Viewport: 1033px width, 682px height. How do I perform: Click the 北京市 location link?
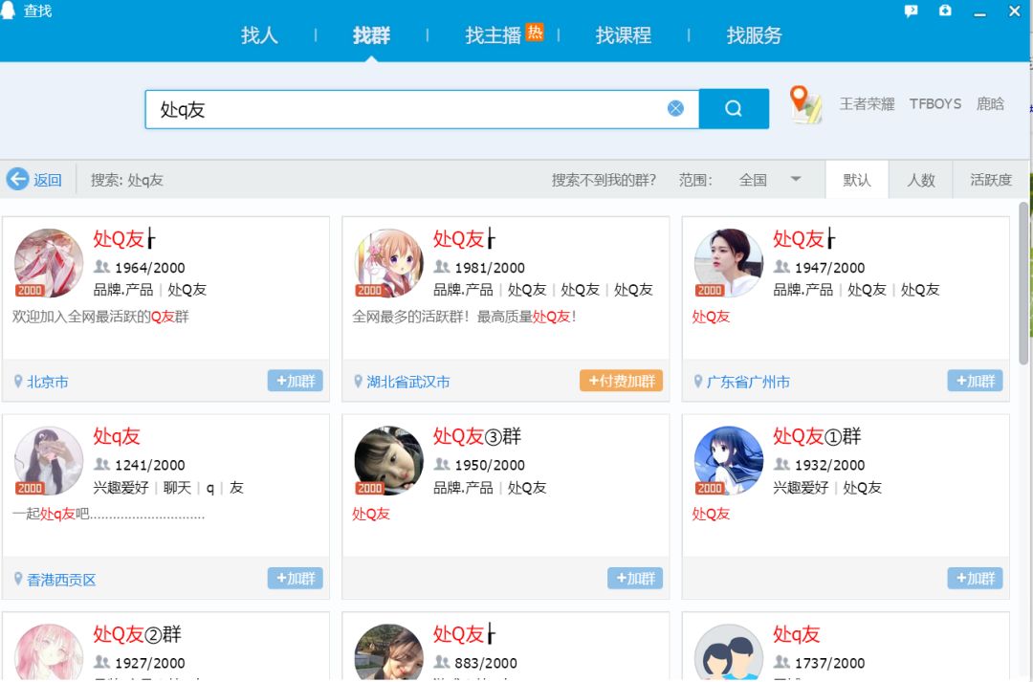click(x=48, y=383)
